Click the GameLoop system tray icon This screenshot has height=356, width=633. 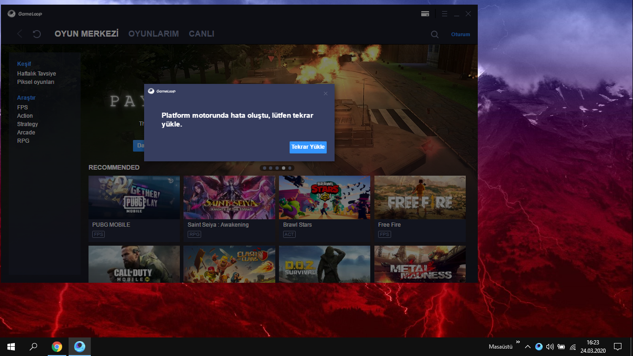[539, 347]
